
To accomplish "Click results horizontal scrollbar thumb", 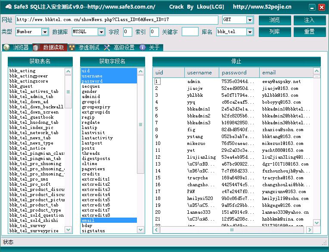I will coord(232,230).
